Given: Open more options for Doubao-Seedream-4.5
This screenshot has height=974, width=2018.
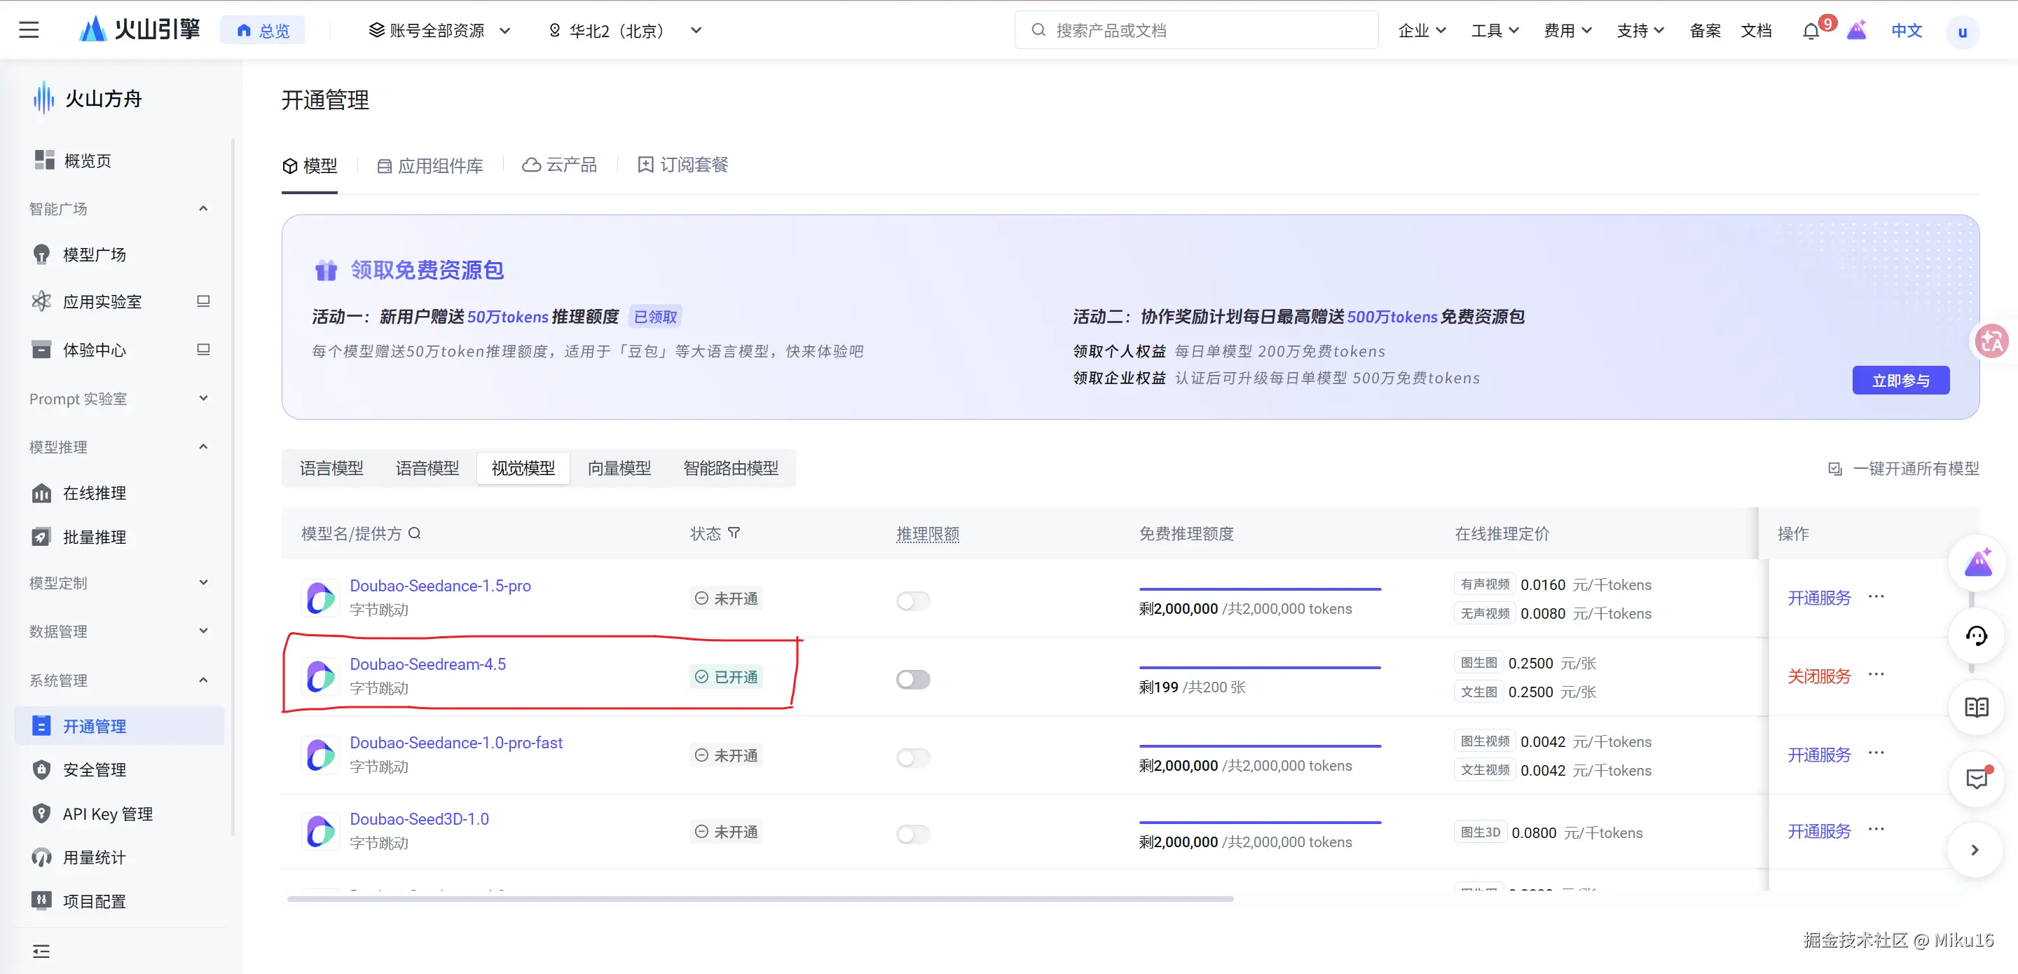Looking at the screenshot, I should (x=1876, y=675).
